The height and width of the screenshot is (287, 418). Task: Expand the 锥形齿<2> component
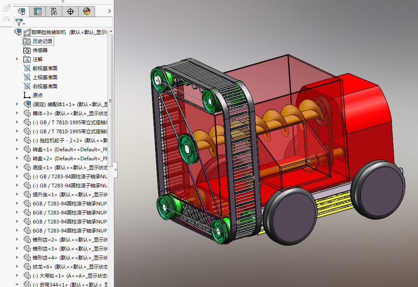coord(17,239)
